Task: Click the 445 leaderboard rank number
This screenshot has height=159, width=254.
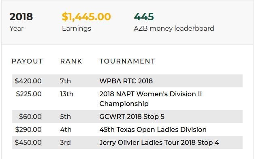Action: [x=144, y=17]
